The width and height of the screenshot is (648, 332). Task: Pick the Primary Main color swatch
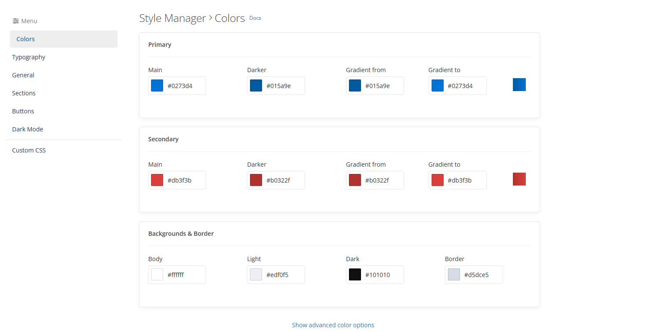click(x=157, y=85)
